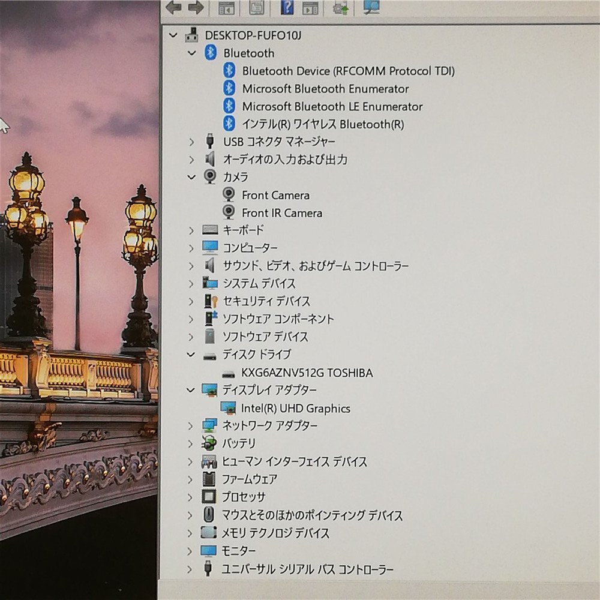This screenshot has width=600, height=600.
Task: Click the Intel(R) UHD Graphics adapter icon
Action: 229,408
